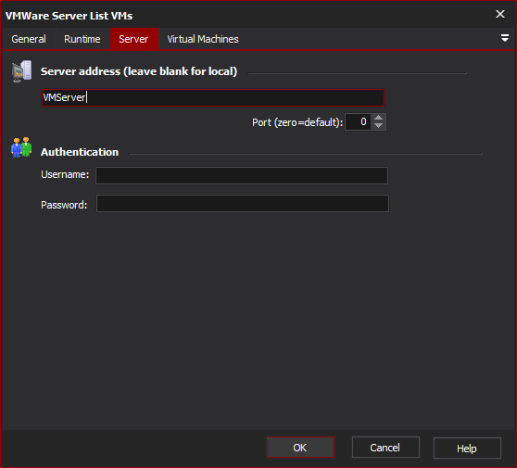Confirm with the OK button
The image size is (517, 468).
(x=300, y=448)
